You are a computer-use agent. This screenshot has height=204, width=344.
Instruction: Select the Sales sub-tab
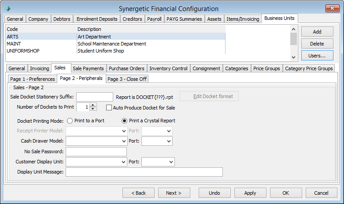(x=60, y=68)
